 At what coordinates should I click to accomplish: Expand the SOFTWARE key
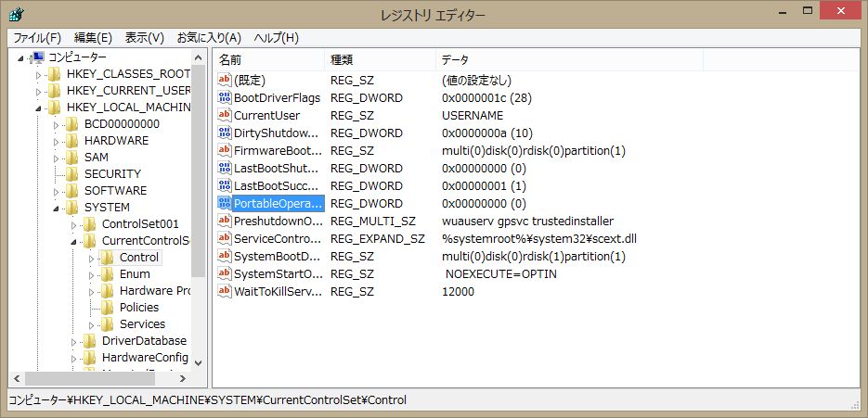pyautogui.click(x=56, y=191)
